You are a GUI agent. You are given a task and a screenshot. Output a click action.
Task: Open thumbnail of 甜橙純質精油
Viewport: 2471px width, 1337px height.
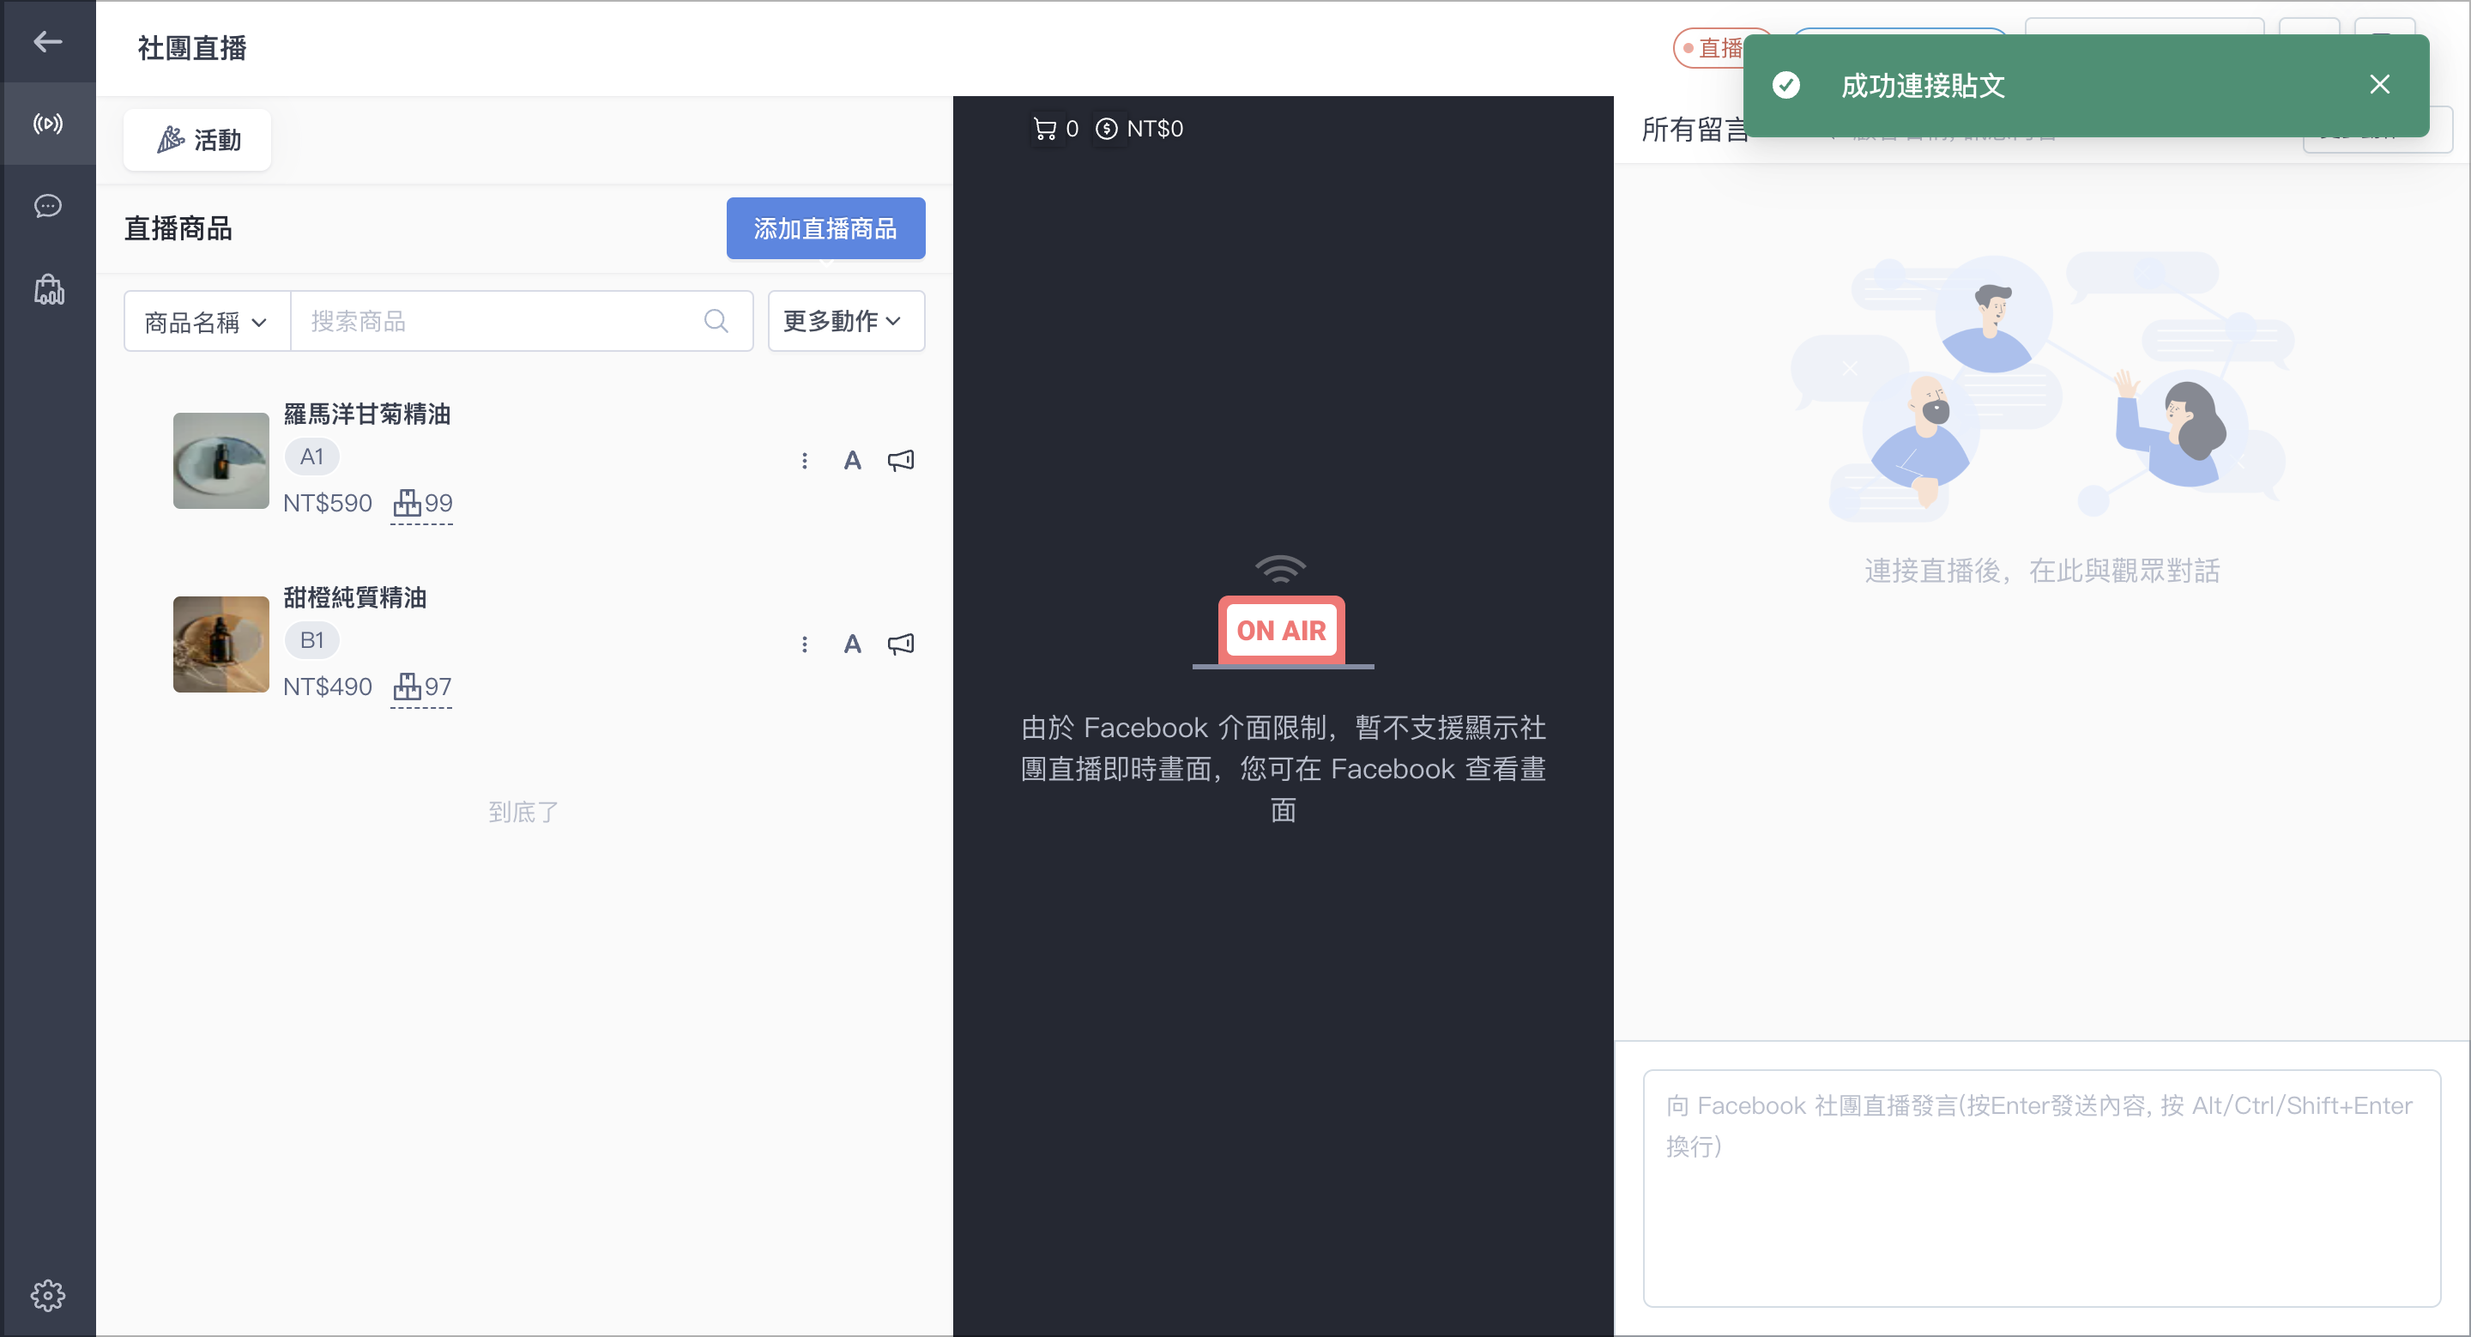221,644
